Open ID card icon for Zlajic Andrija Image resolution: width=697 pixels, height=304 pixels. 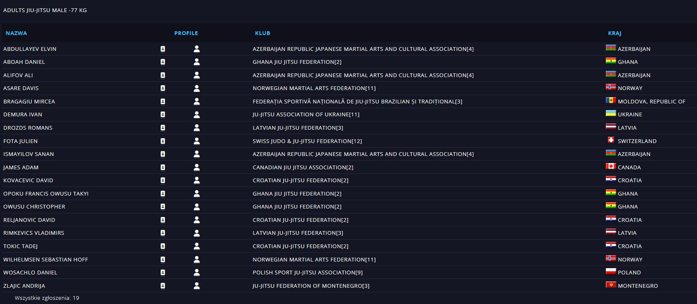[x=163, y=286]
